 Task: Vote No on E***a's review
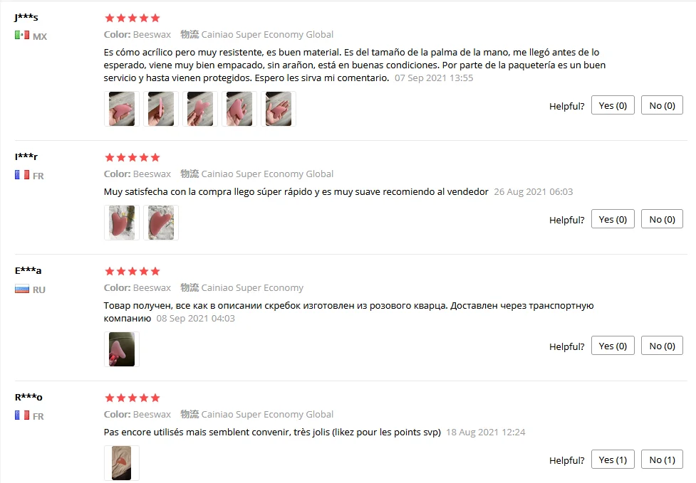[662, 346]
